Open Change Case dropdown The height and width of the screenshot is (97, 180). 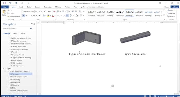tap(49, 11)
